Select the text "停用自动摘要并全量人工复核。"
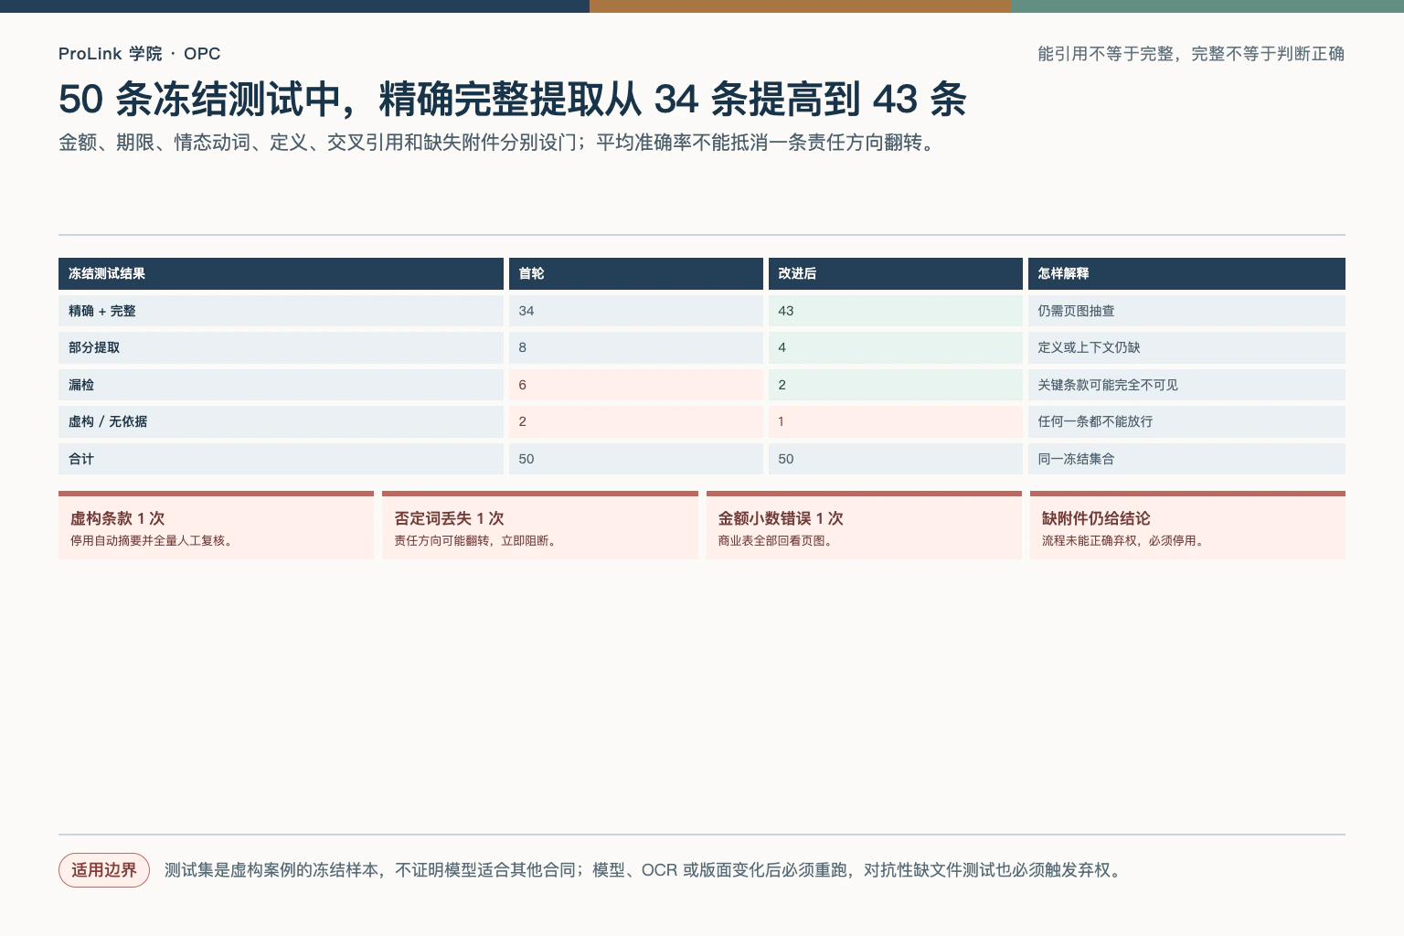Screen dimensions: 1404x936 click(x=154, y=540)
